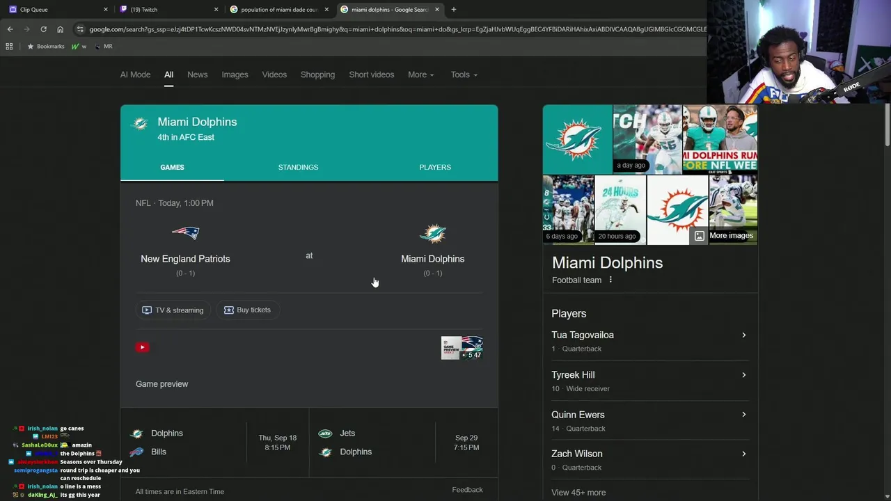Select the Shopping search filter

coord(317,74)
